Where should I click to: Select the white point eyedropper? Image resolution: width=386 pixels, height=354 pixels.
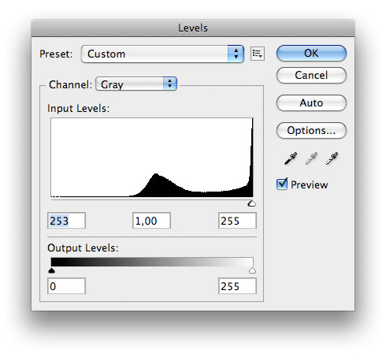point(332,158)
